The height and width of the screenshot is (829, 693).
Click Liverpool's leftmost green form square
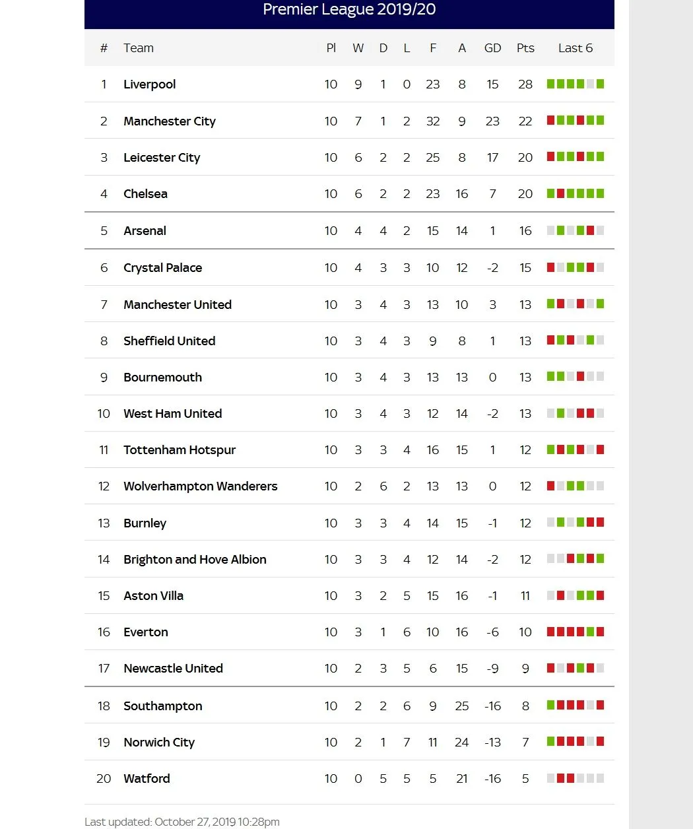pos(550,84)
